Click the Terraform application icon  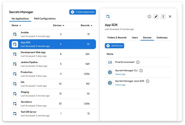pyautogui.click(x=15, y=104)
